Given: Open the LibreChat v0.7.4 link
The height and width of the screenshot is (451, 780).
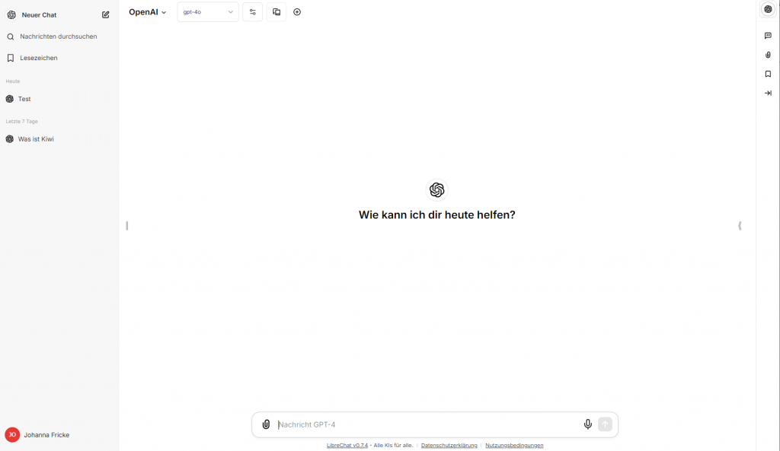Looking at the screenshot, I should (x=347, y=446).
